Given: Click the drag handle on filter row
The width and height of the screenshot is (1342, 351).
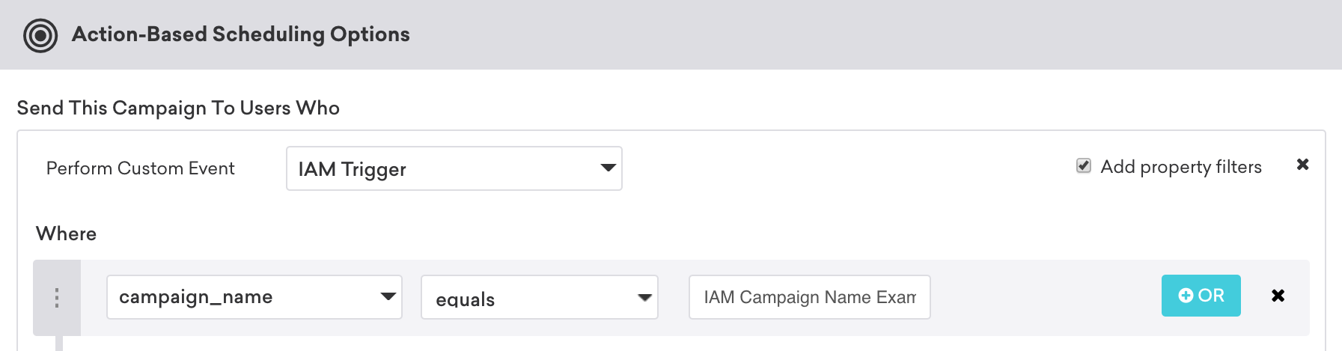Looking at the screenshot, I should (x=57, y=298).
